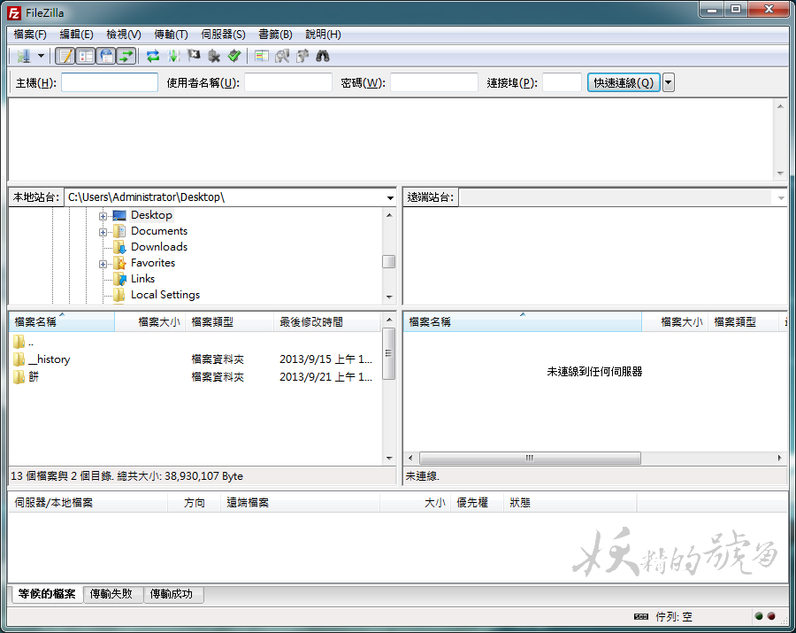Refresh the file and folder lists

pos(153,56)
